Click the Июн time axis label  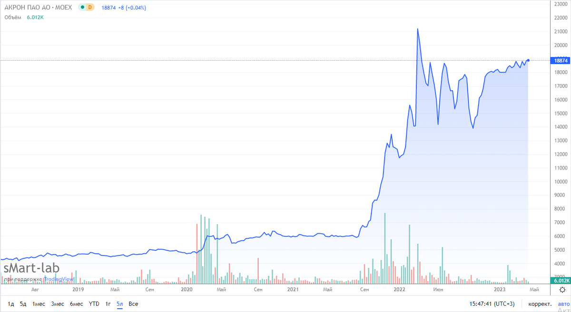pyautogui.click(x=438, y=289)
